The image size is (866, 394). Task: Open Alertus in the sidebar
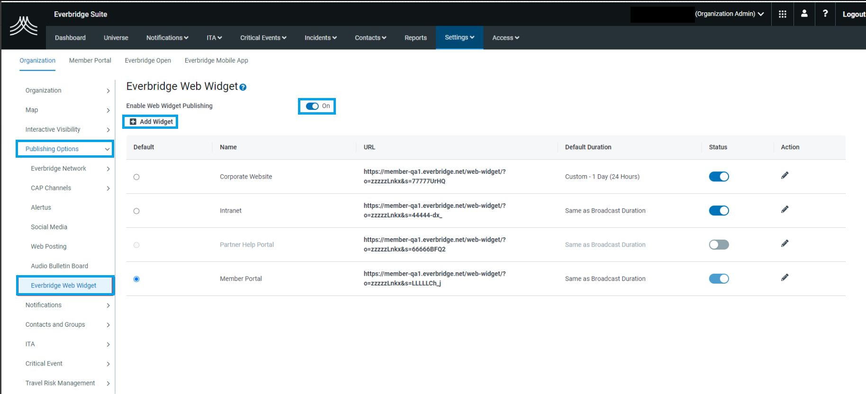pyautogui.click(x=41, y=207)
